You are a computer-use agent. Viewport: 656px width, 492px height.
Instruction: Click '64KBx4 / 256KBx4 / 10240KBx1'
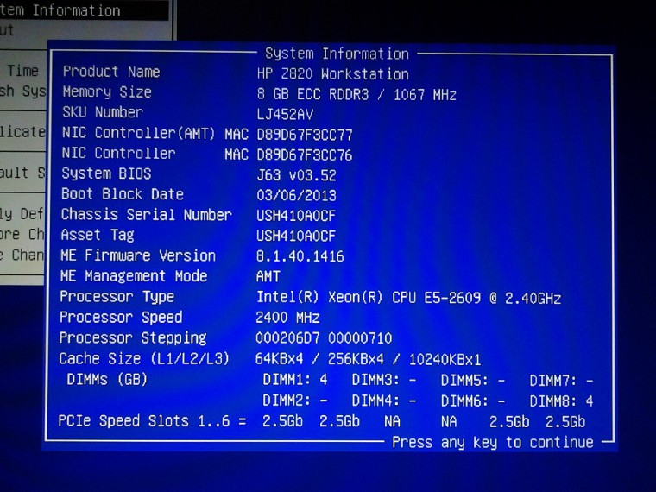click(x=369, y=360)
